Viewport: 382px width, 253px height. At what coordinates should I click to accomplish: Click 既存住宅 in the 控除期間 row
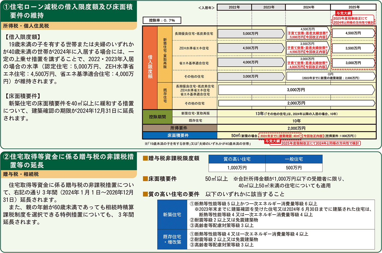[x=195, y=120]
